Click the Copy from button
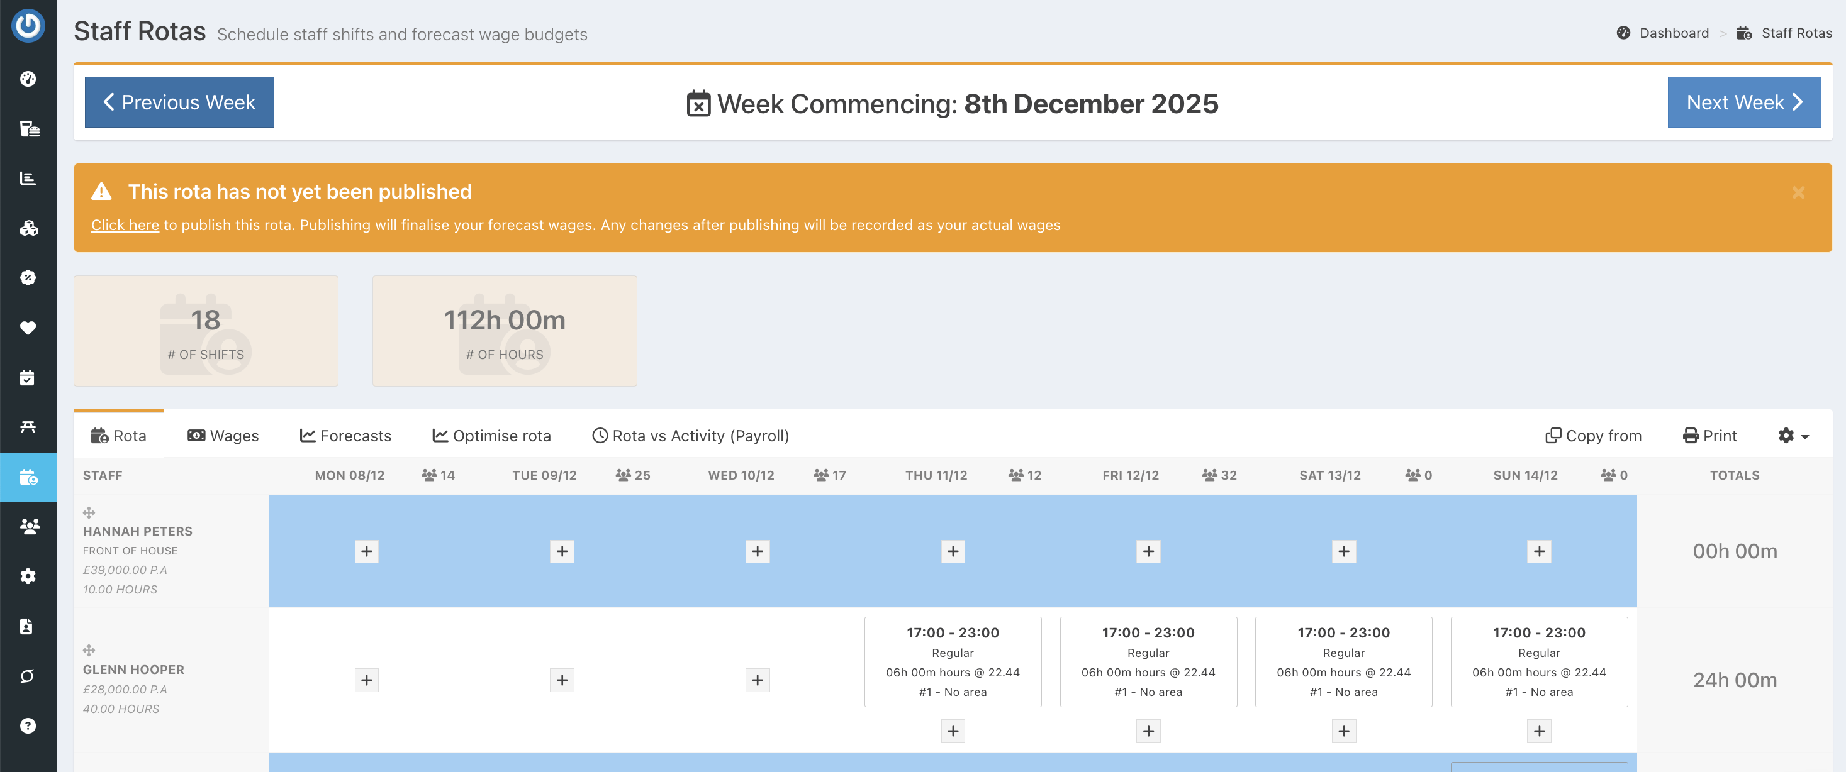The image size is (1846, 772). click(x=1593, y=436)
